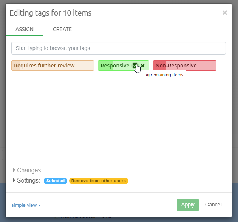Click the tag remaining items checkmark icon
The image size is (238, 222).
[135, 66]
